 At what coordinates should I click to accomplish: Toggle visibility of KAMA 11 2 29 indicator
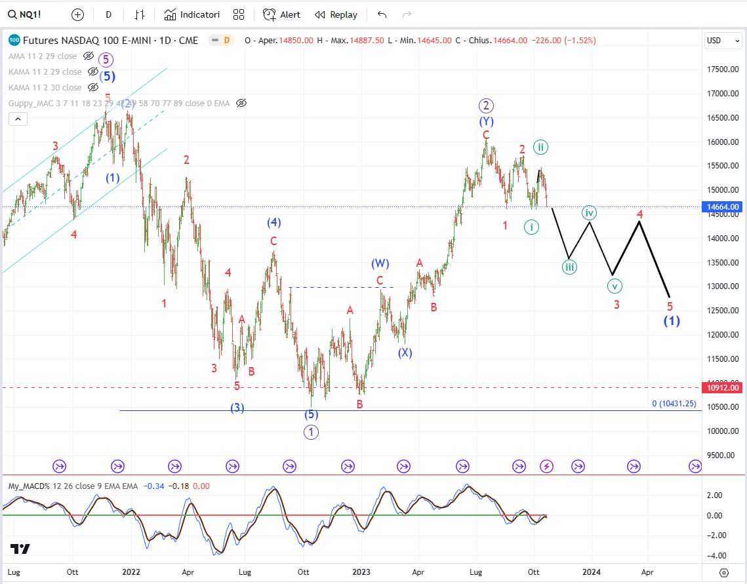(x=93, y=72)
